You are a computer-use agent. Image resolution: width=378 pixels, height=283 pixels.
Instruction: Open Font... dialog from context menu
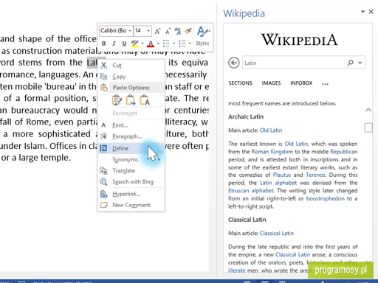[131, 125]
